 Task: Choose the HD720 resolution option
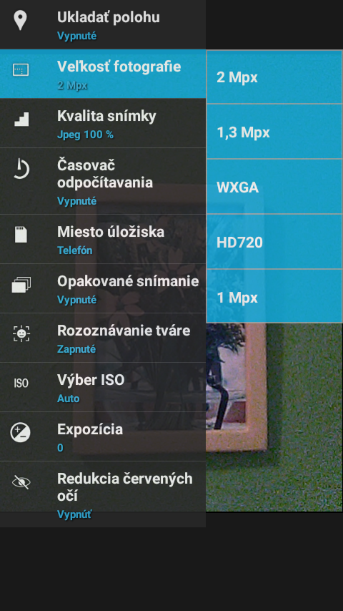[x=275, y=242]
